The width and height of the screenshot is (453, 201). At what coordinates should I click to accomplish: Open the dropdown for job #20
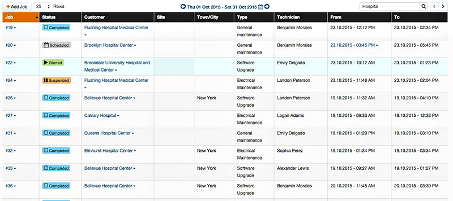coord(11,46)
